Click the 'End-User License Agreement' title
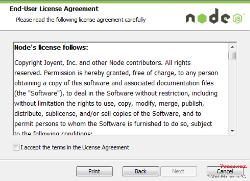 [x=54, y=9]
